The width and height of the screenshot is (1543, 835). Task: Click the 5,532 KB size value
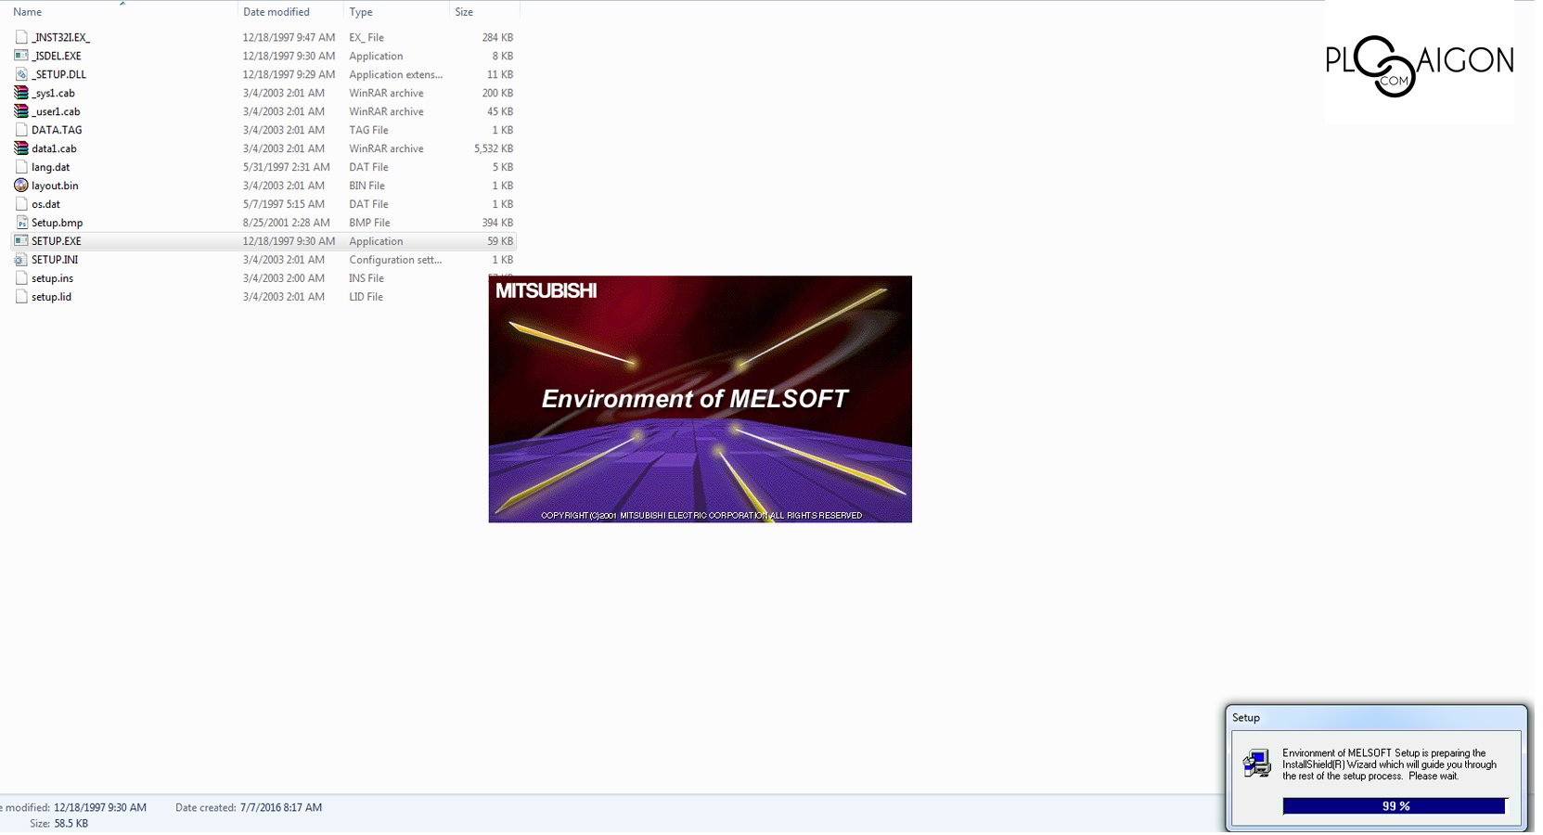[x=494, y=148]
